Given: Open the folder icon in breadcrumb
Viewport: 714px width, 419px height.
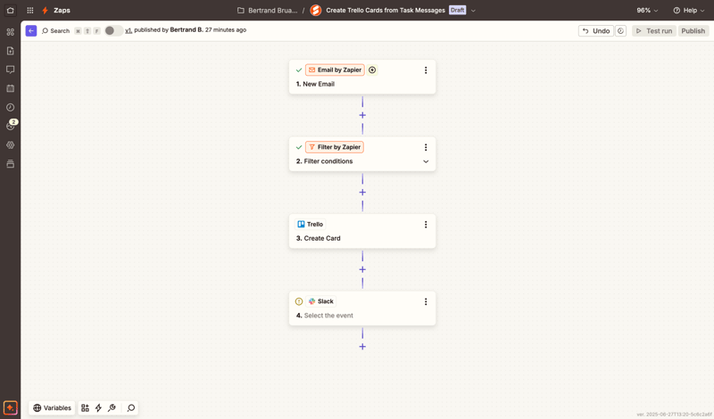Looking at the screenshot, I should click(241, 10).
